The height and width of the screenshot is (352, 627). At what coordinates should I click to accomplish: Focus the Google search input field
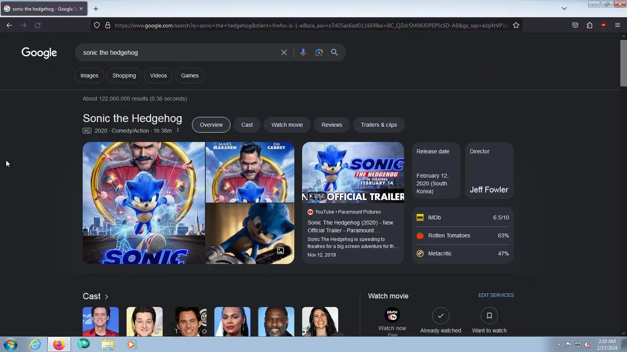[178, 52]
